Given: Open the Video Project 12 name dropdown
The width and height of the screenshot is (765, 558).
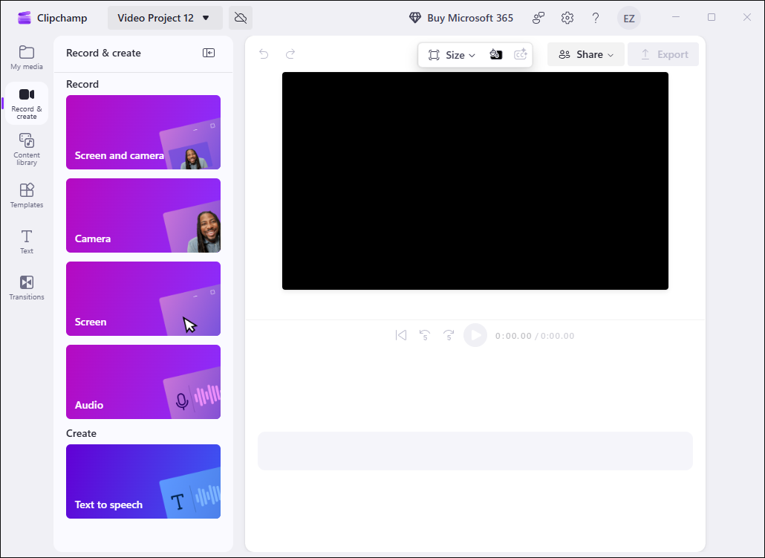Looking at the screenshot, I should coord(164,18).
